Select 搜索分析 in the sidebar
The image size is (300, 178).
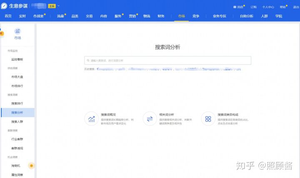click(x=17, y=112)
